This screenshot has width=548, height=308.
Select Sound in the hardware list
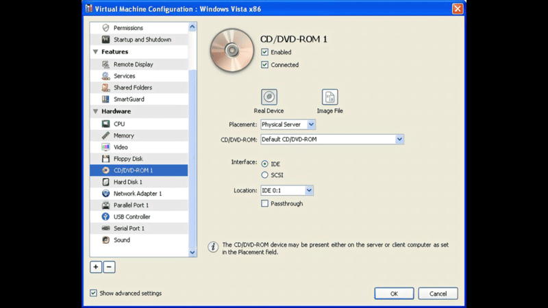click(139, 240)
